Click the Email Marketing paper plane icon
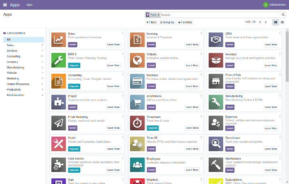 click(x=59, y=123)
